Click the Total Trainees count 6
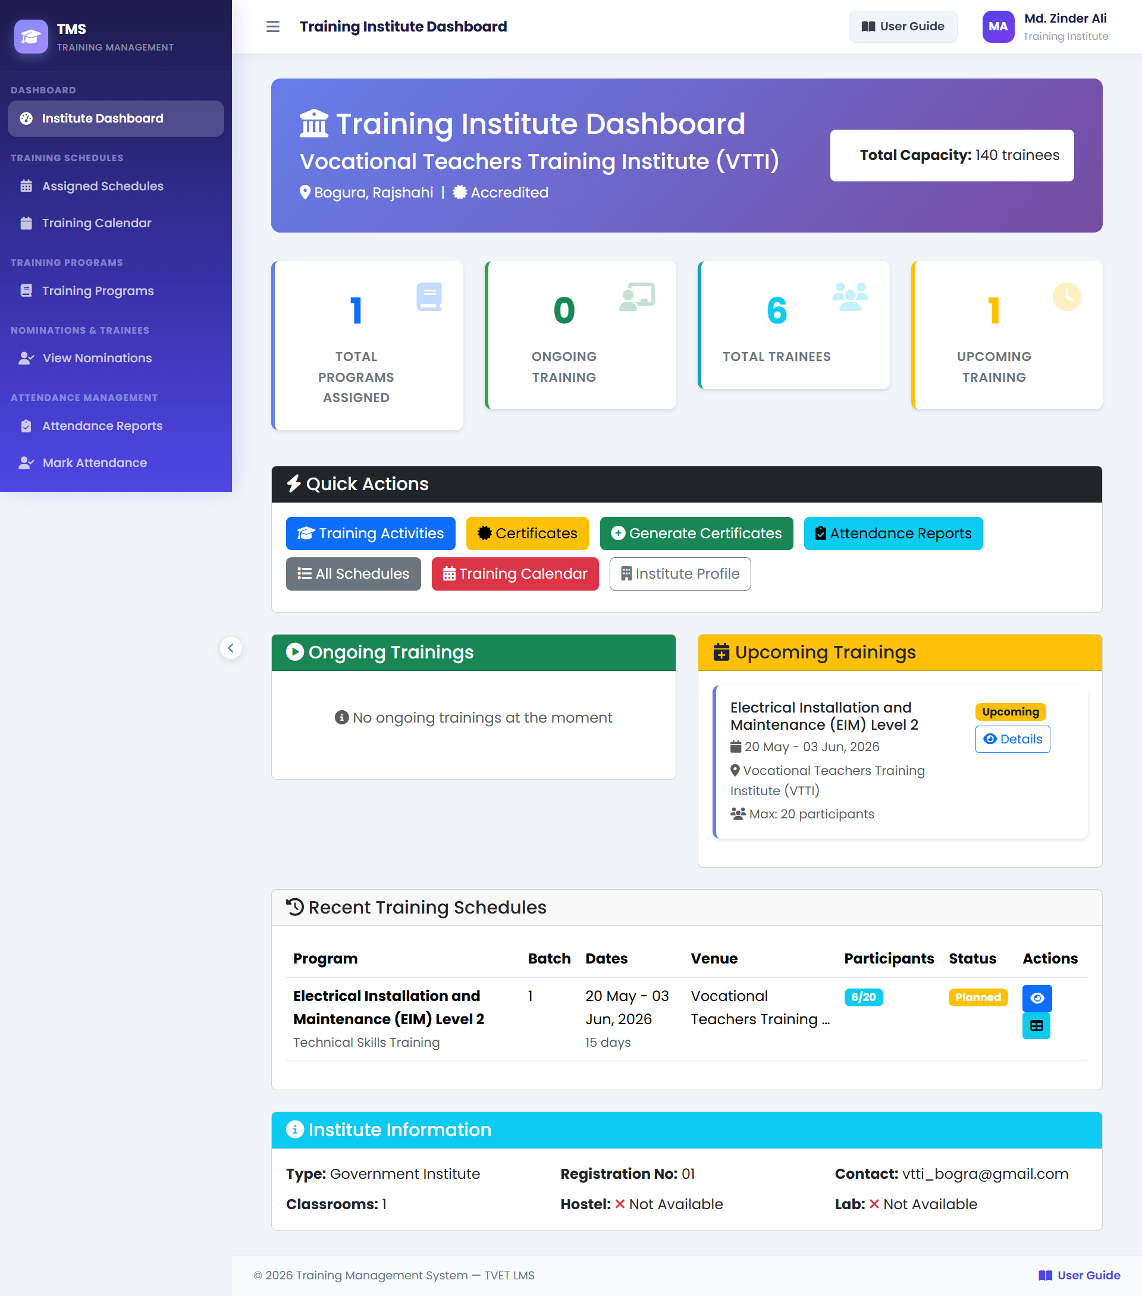 (x=777, y=310)
